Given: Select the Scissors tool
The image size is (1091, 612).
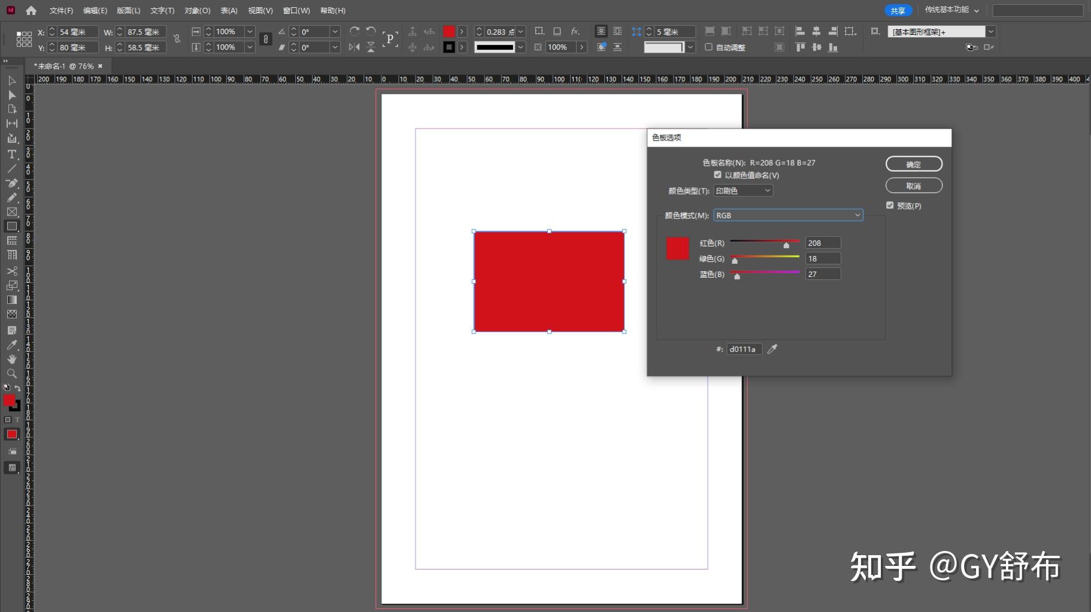Looking at the screenshot, I should click(11, 271).
